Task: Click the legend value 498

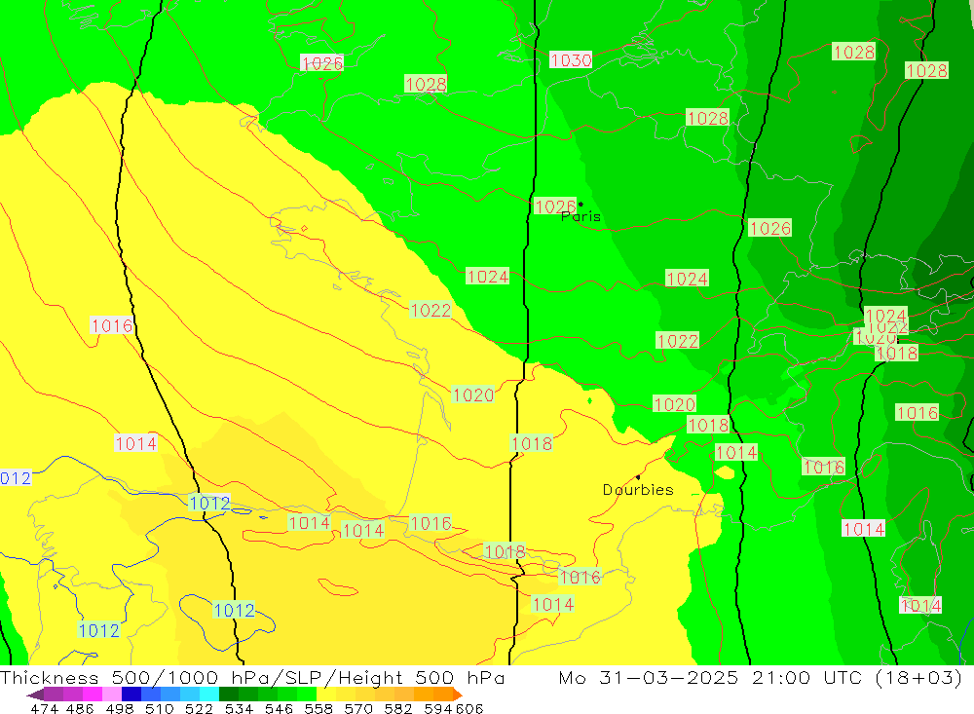Action: [120, 708]
